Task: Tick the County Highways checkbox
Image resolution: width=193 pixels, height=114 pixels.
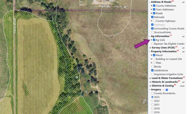Action: (x=154, y=21)
